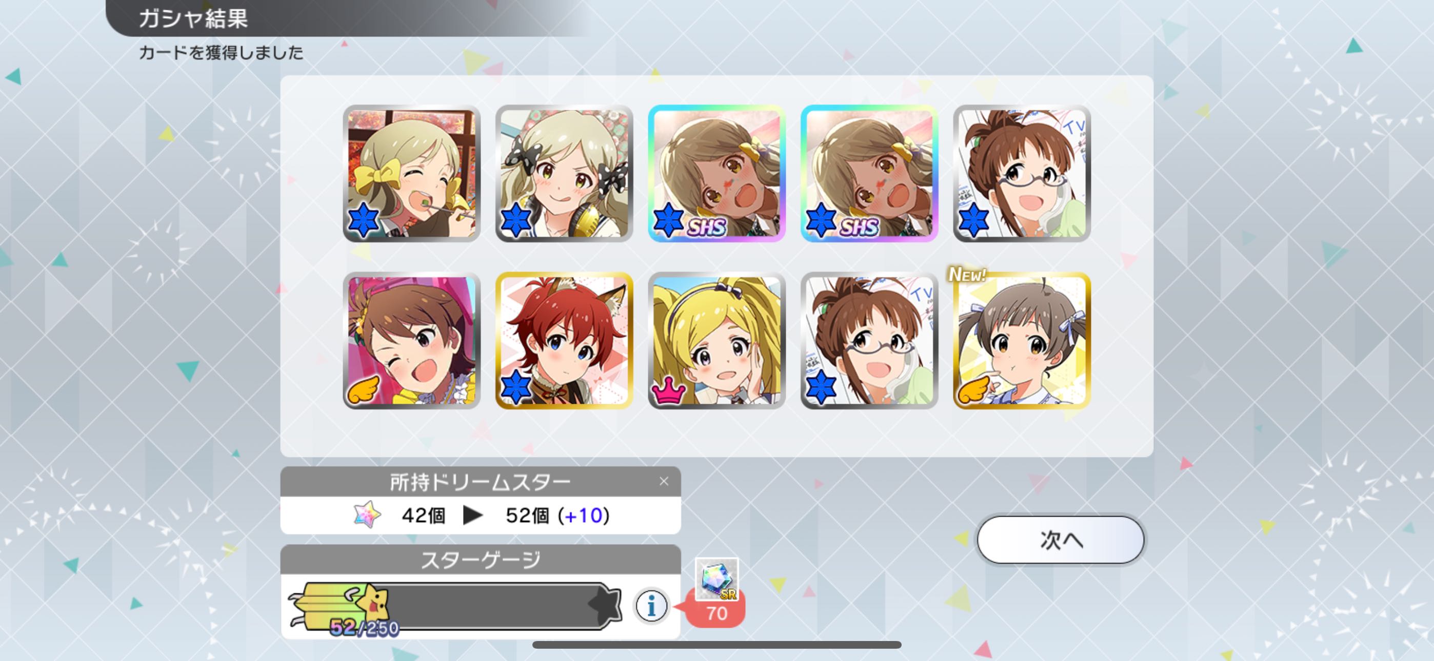Open the first SHS rainbow-framed card
Viewport: 1434px width, 661px height.
tap(716, 173)
